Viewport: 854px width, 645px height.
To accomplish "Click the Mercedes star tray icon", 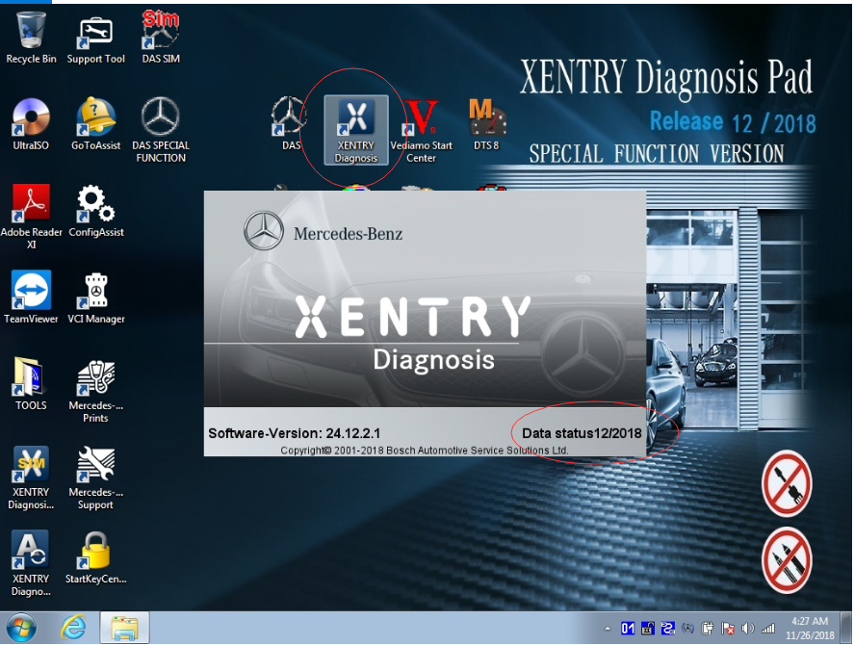I will [x=687, y=629].
